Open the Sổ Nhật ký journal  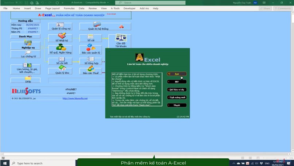click(60, 38)
